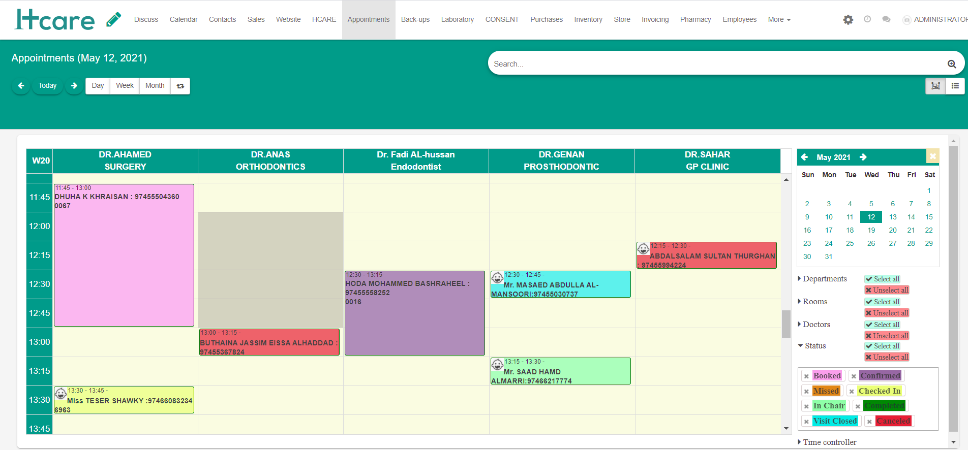Click the refresh calendar icon button
This screenshot has width=968, height=450.
180,86
